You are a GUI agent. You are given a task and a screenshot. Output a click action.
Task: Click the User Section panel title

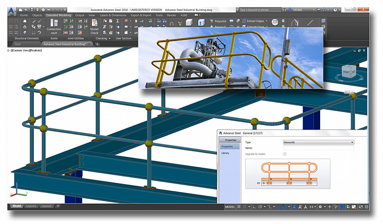tap(123, 38)
